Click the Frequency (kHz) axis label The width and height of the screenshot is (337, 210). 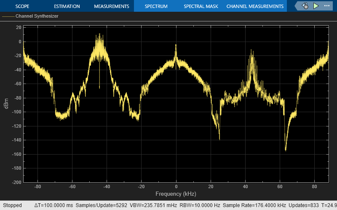[x=176, y=194]
